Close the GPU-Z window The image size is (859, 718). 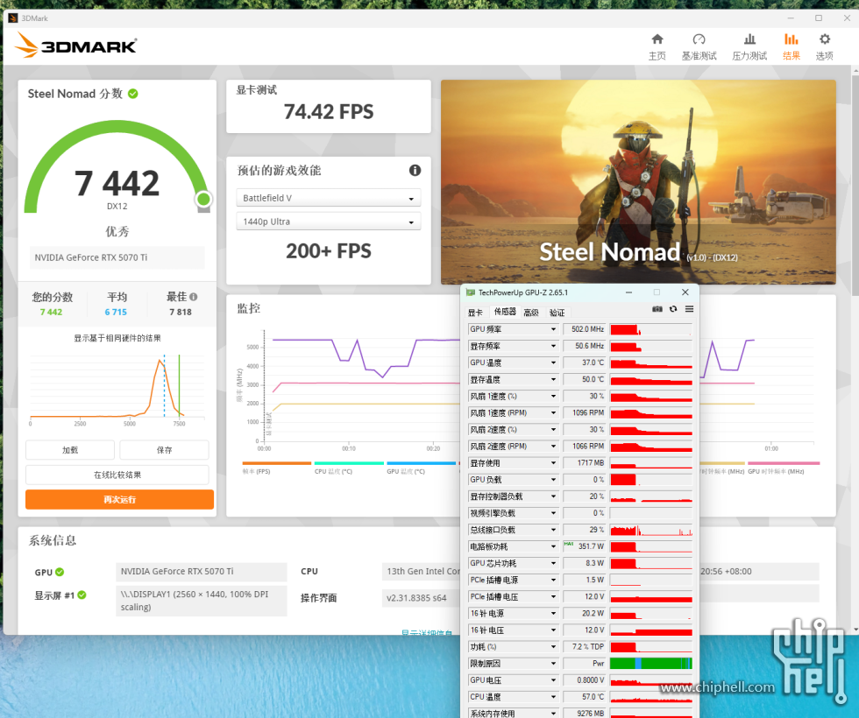tap(685, 292)
